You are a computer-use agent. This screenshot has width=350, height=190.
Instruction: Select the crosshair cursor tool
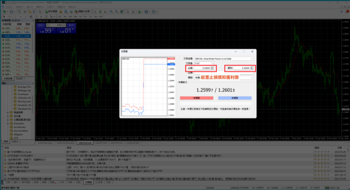click(x=10, y=16)
